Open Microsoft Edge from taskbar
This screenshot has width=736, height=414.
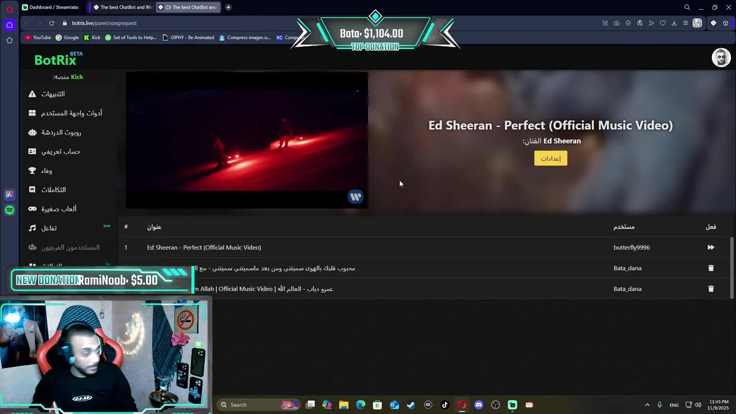tap(361, 405)
